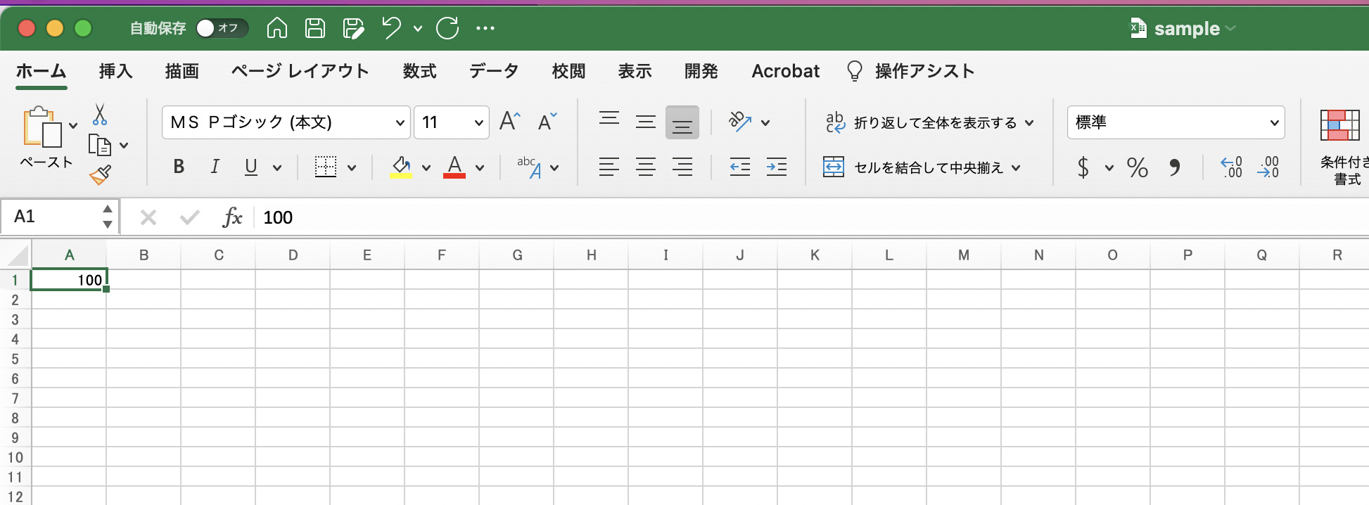
Task: Increase font size with large A icon
Action: click(x=509, y=122)
